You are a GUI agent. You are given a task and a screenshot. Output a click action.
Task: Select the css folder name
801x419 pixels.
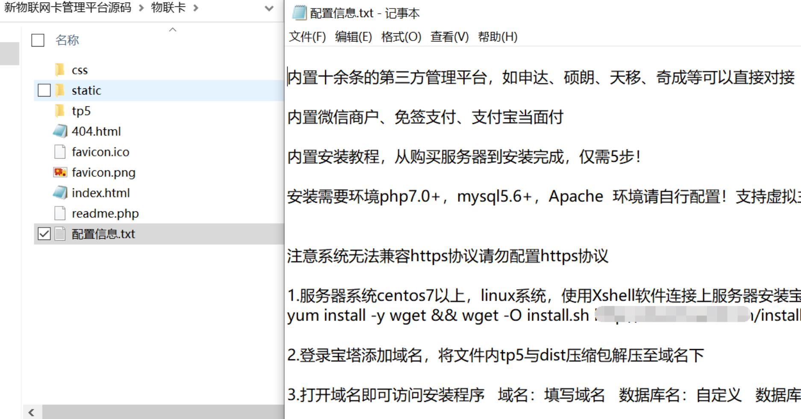[79, 70]
